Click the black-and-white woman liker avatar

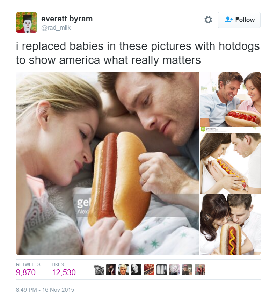136,270
